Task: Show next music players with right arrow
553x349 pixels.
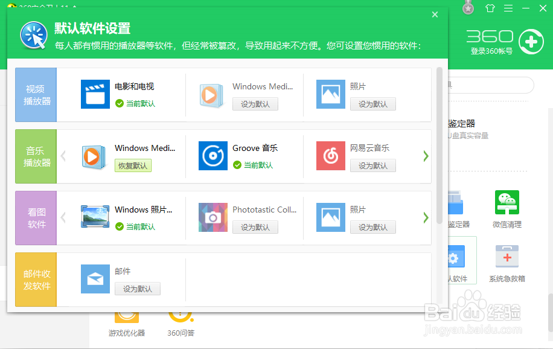Action: 426,156
